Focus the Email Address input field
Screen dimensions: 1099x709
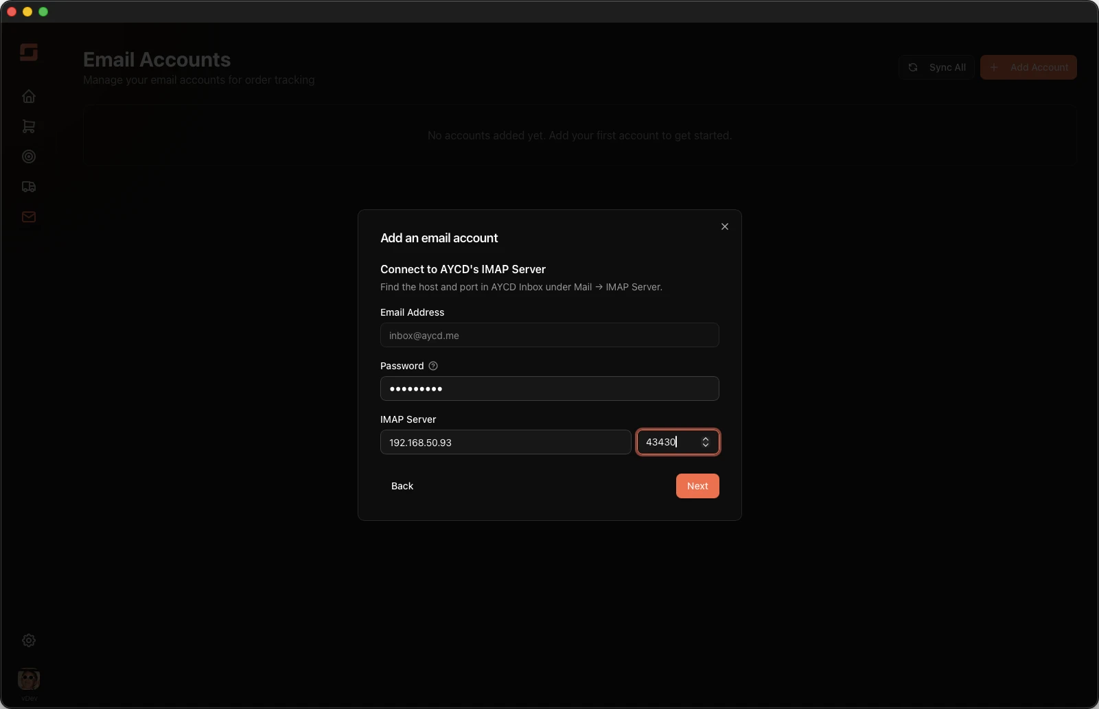click(x=550, y=335)
